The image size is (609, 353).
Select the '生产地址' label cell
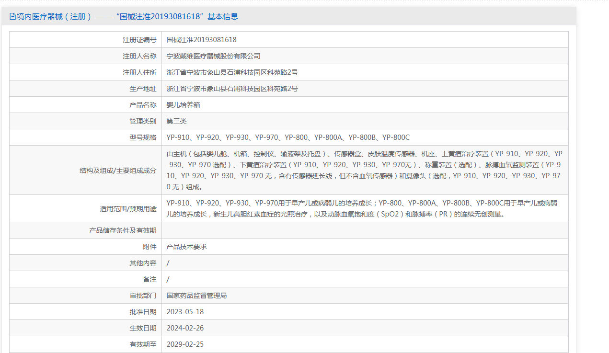(x=86, y=89)
